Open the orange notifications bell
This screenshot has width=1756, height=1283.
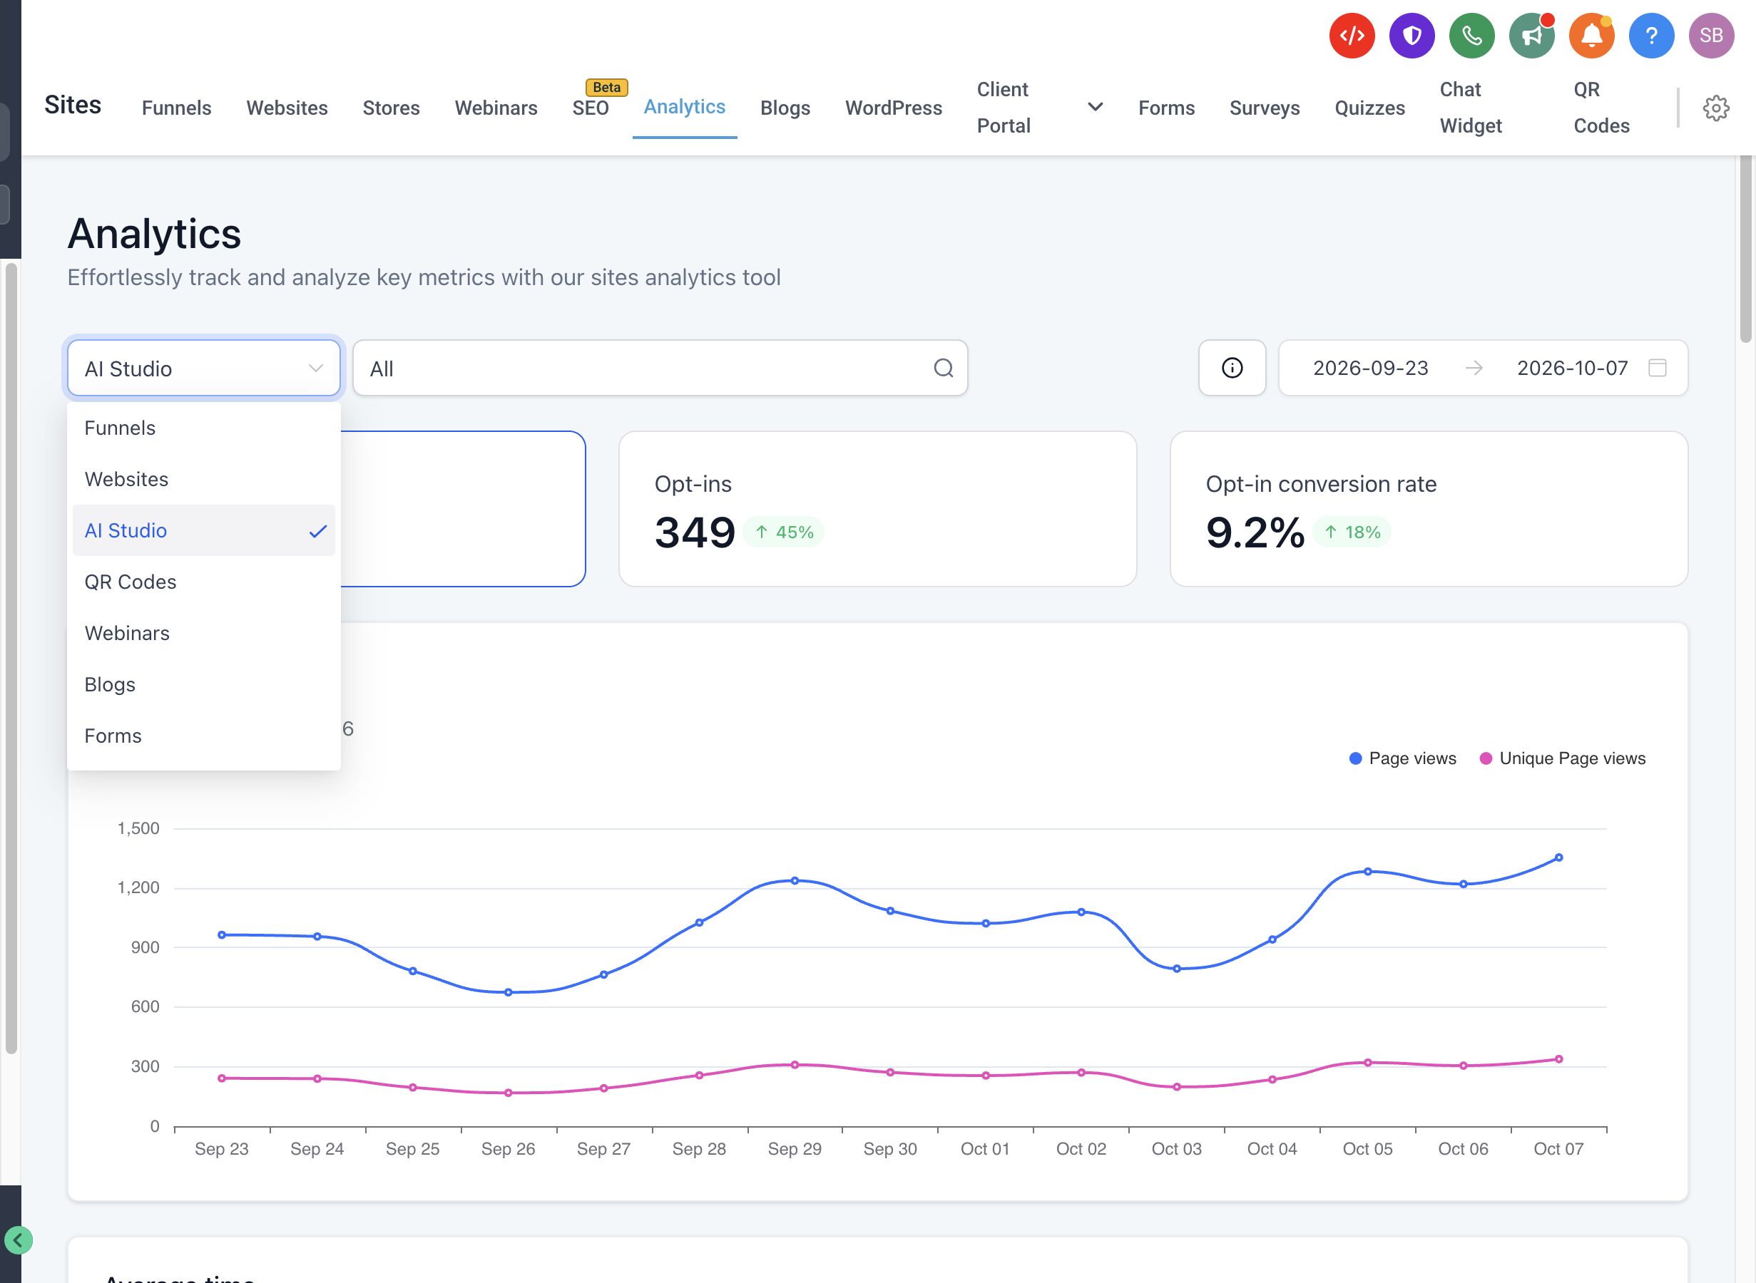pyautogui.click(x=1591, y=36)
